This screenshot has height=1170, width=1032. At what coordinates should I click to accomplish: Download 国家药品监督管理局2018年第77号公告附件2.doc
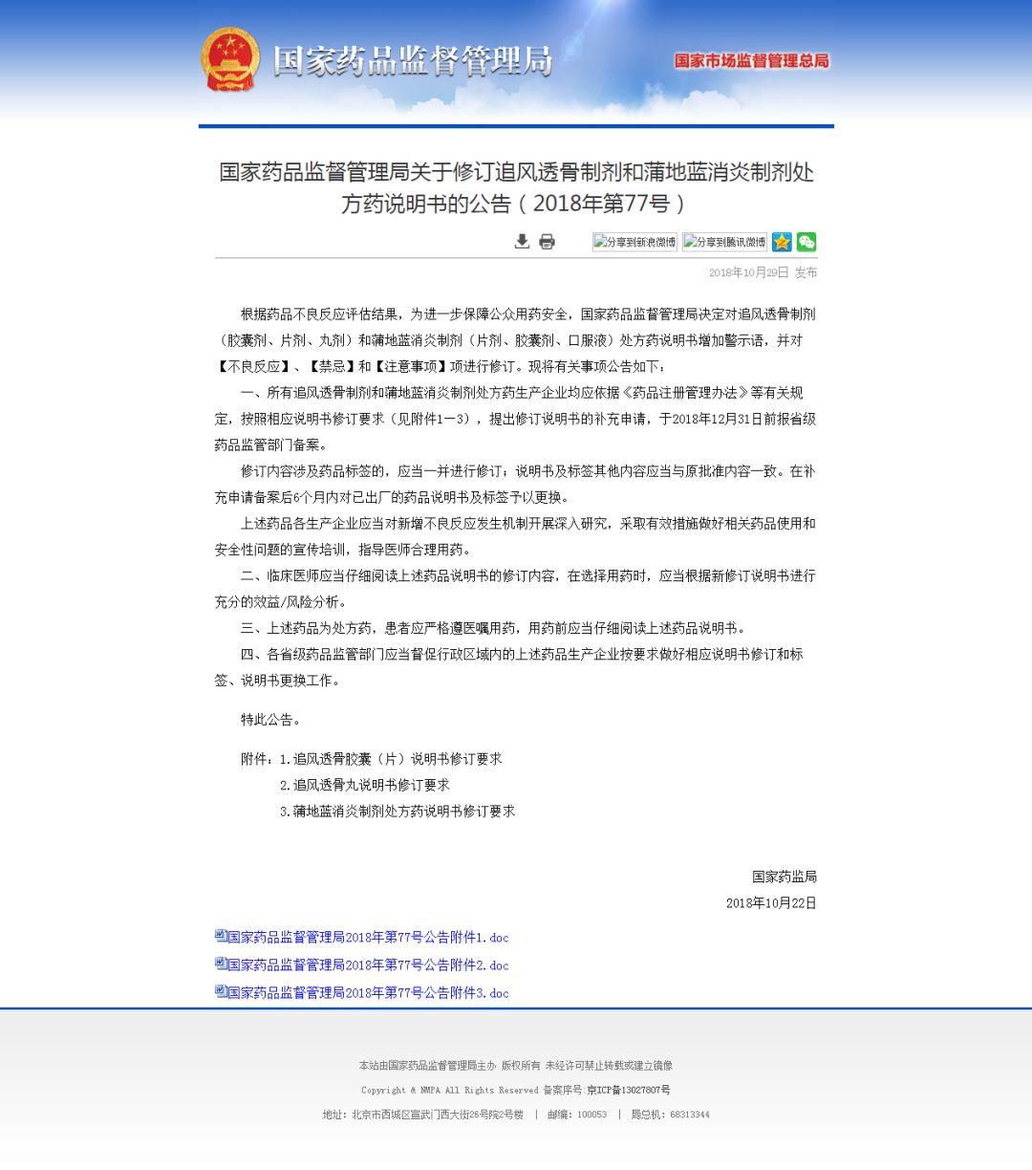click(x=367, y=965)
